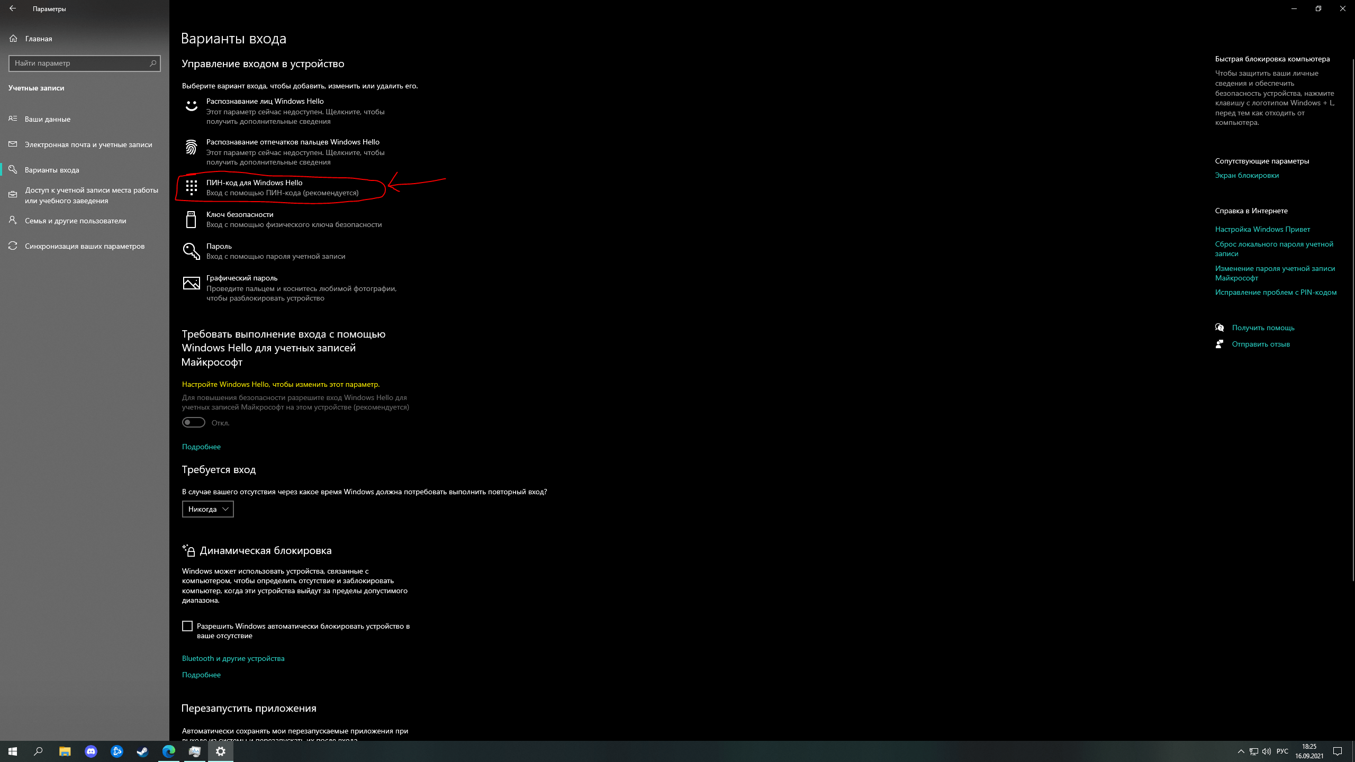The image size is (1355, 762).
Task: Open taskbar Search
Action: [38, 751]
